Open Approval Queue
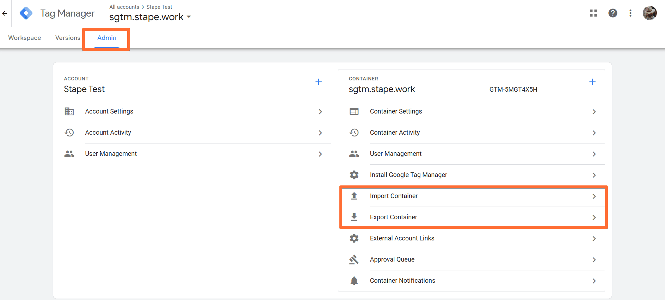 point(392,259)
